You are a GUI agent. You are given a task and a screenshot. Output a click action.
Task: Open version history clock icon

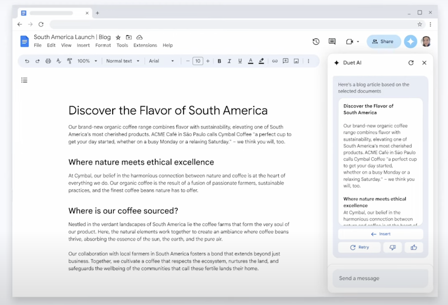tap(316, 41)
